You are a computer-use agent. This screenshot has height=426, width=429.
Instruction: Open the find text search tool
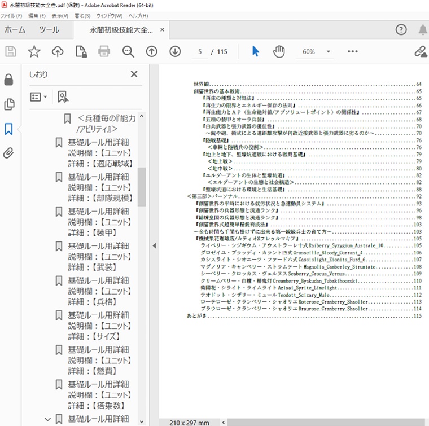point(128,51)
